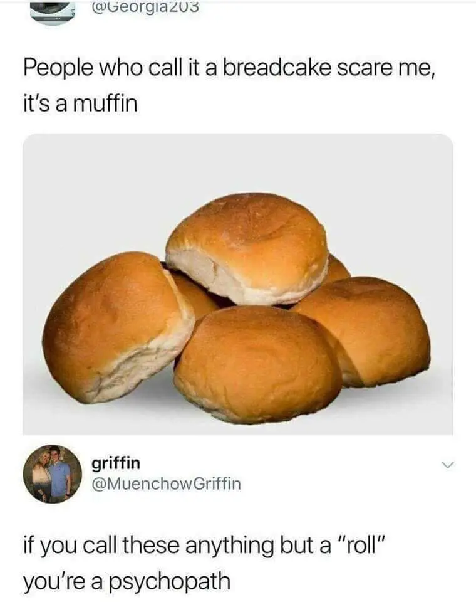Image resolution: width=476 pixels, height=602 pixels.
Task: Select the word "breadcake" in the tweet
Action: tap(277, 68)
